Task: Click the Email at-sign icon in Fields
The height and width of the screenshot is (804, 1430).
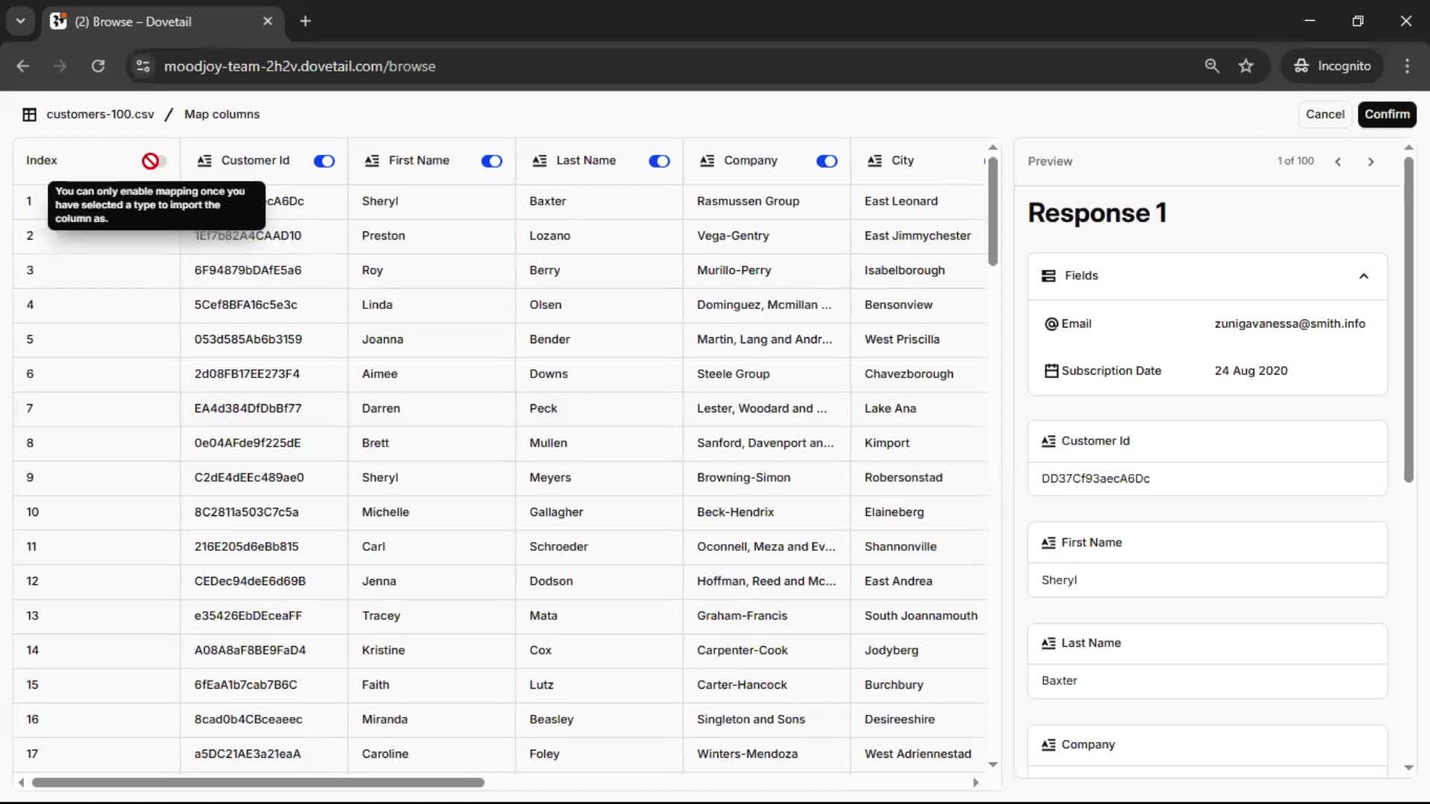Action: tap(1051, 324)
